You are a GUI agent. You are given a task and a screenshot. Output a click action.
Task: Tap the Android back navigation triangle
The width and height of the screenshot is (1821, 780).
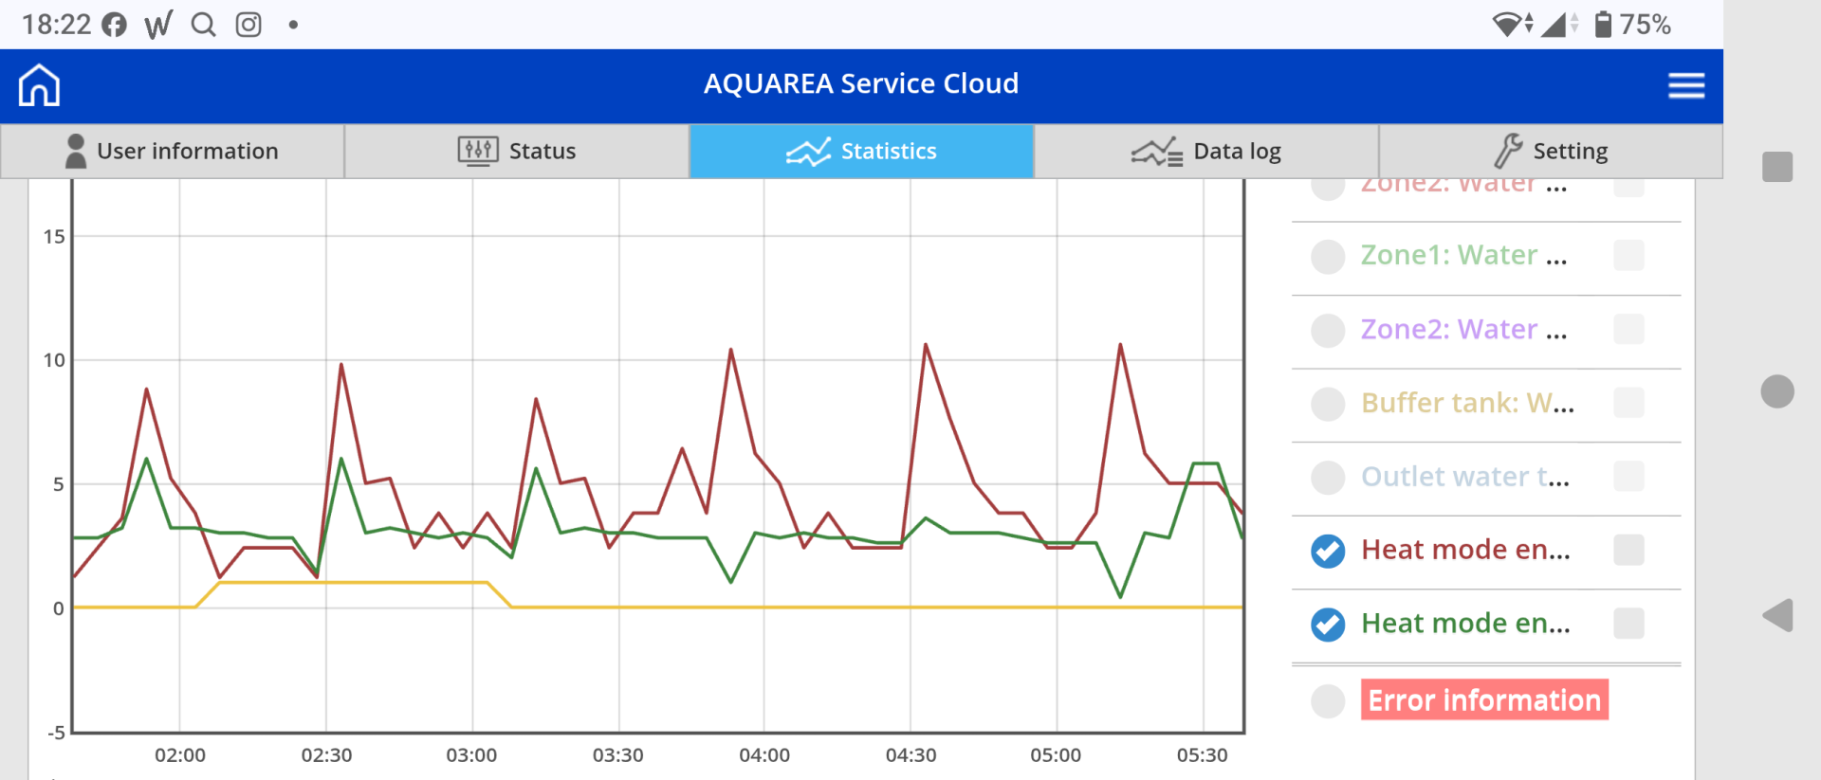[x=1778, y=616]
